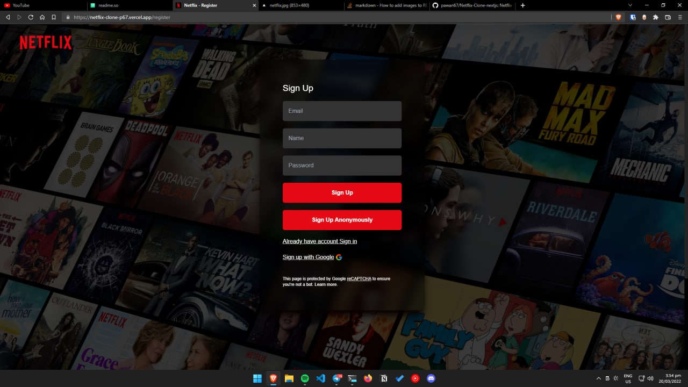Open Brave from the taskbar
Screen dimensions: 688x387
click(x=273, y=378)
